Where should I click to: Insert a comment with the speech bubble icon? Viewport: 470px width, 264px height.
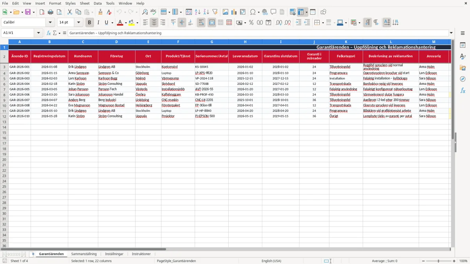coord(273,12)
